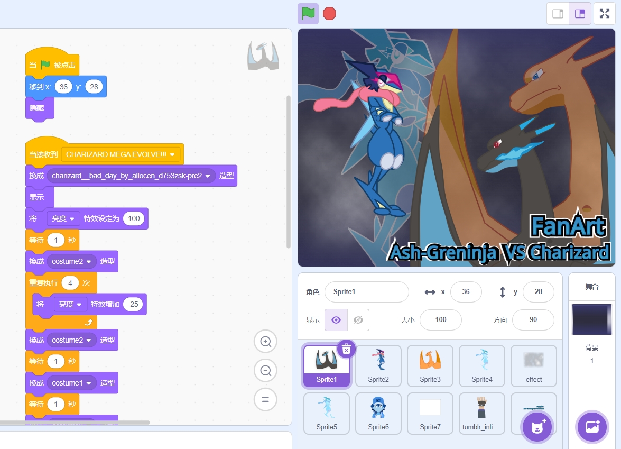The height and width of the screenshot is (449, 621).
Task: Reset workspace zoom to default
Action: coord(265,400)
